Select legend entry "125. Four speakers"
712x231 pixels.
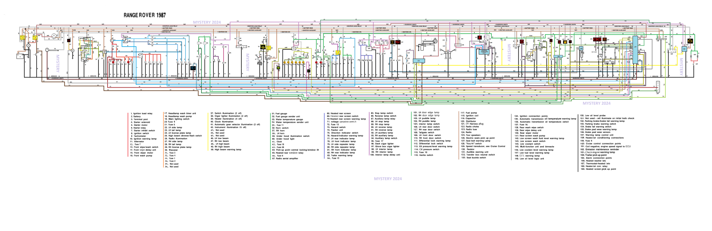471,135
